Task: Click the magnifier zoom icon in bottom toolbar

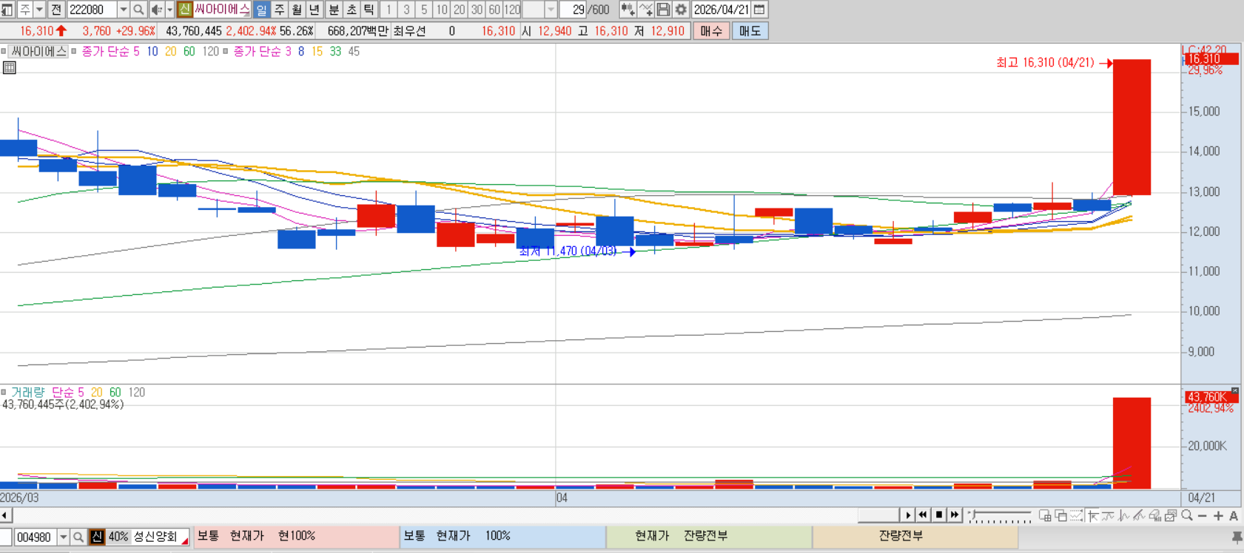Action: pos(1187,515)
